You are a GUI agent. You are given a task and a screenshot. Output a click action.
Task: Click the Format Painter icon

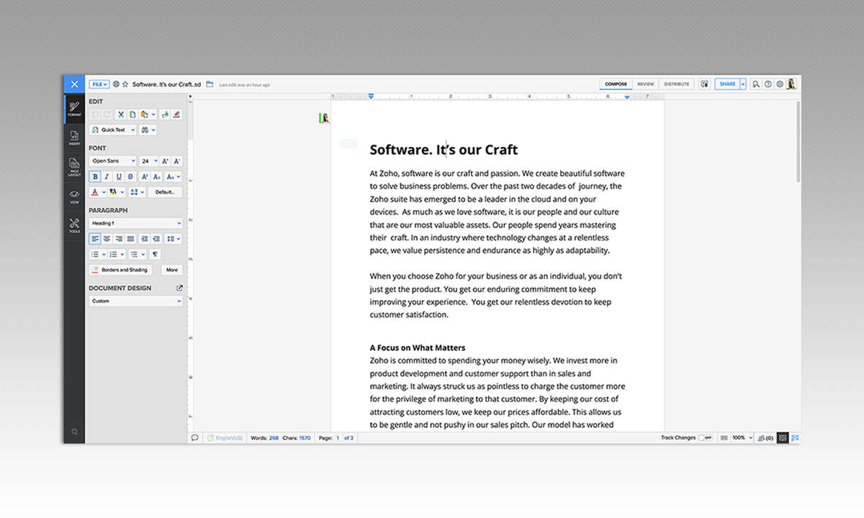pyautogui.click(x=165, y=114)
